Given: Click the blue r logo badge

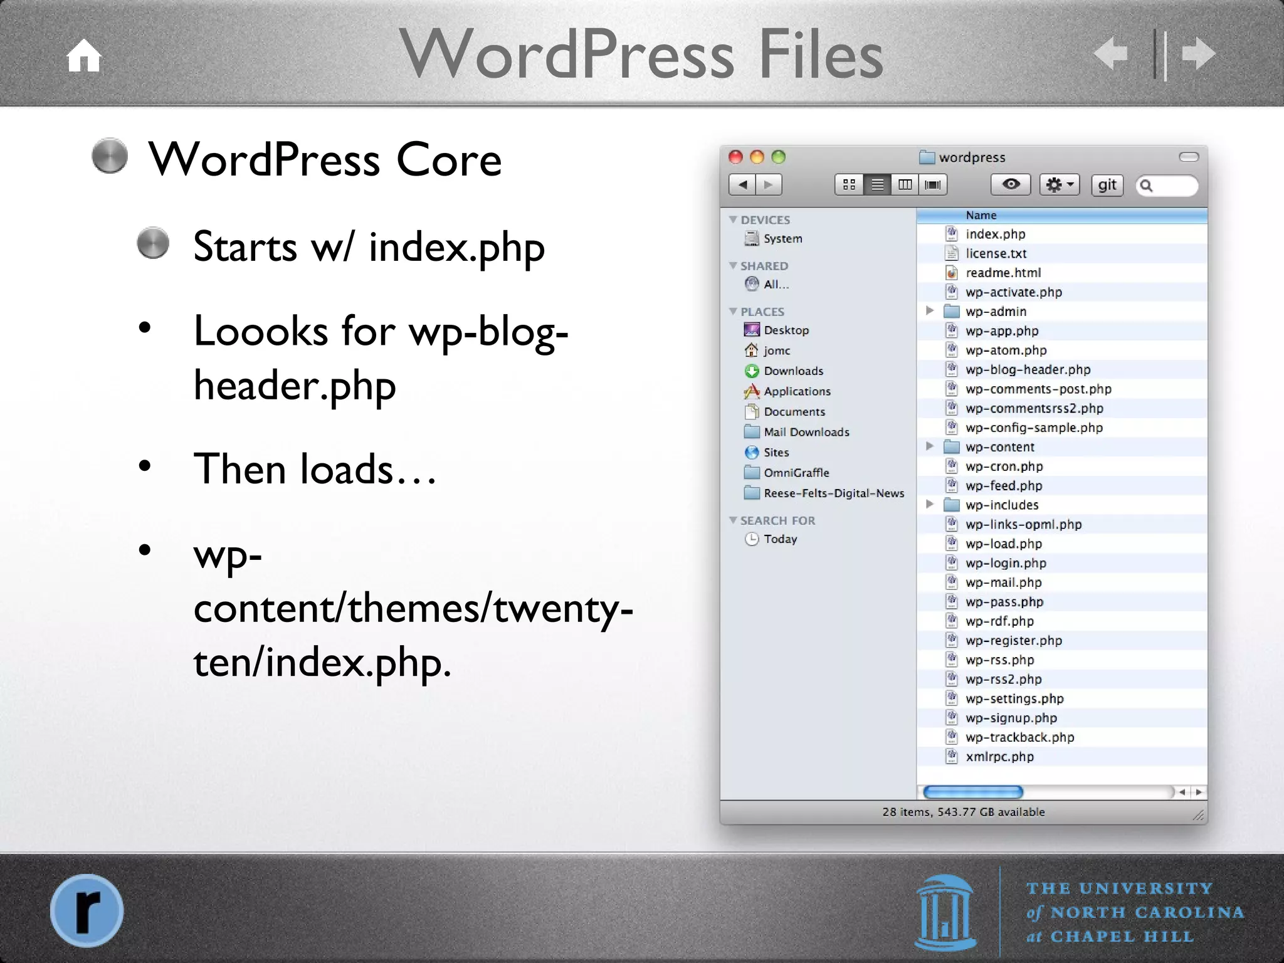Looking at the screenshot, I should click(87, 910).
